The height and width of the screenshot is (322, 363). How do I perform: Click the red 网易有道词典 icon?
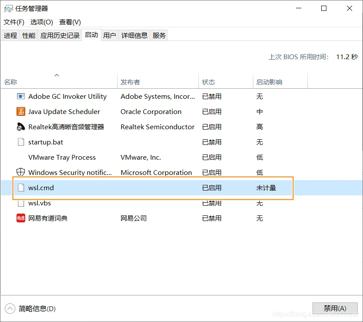click(20, 218)
